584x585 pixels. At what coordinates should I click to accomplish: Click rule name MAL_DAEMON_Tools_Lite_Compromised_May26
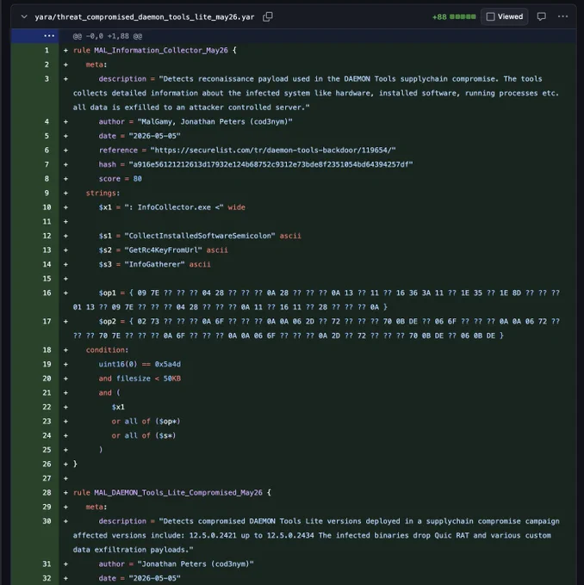click(x=177, y=493)
